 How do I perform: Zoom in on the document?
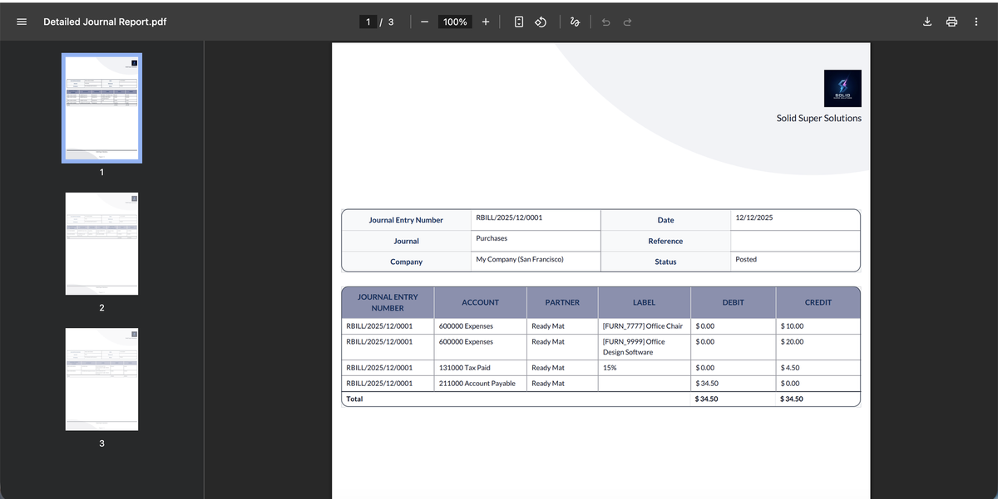[486, 22]
